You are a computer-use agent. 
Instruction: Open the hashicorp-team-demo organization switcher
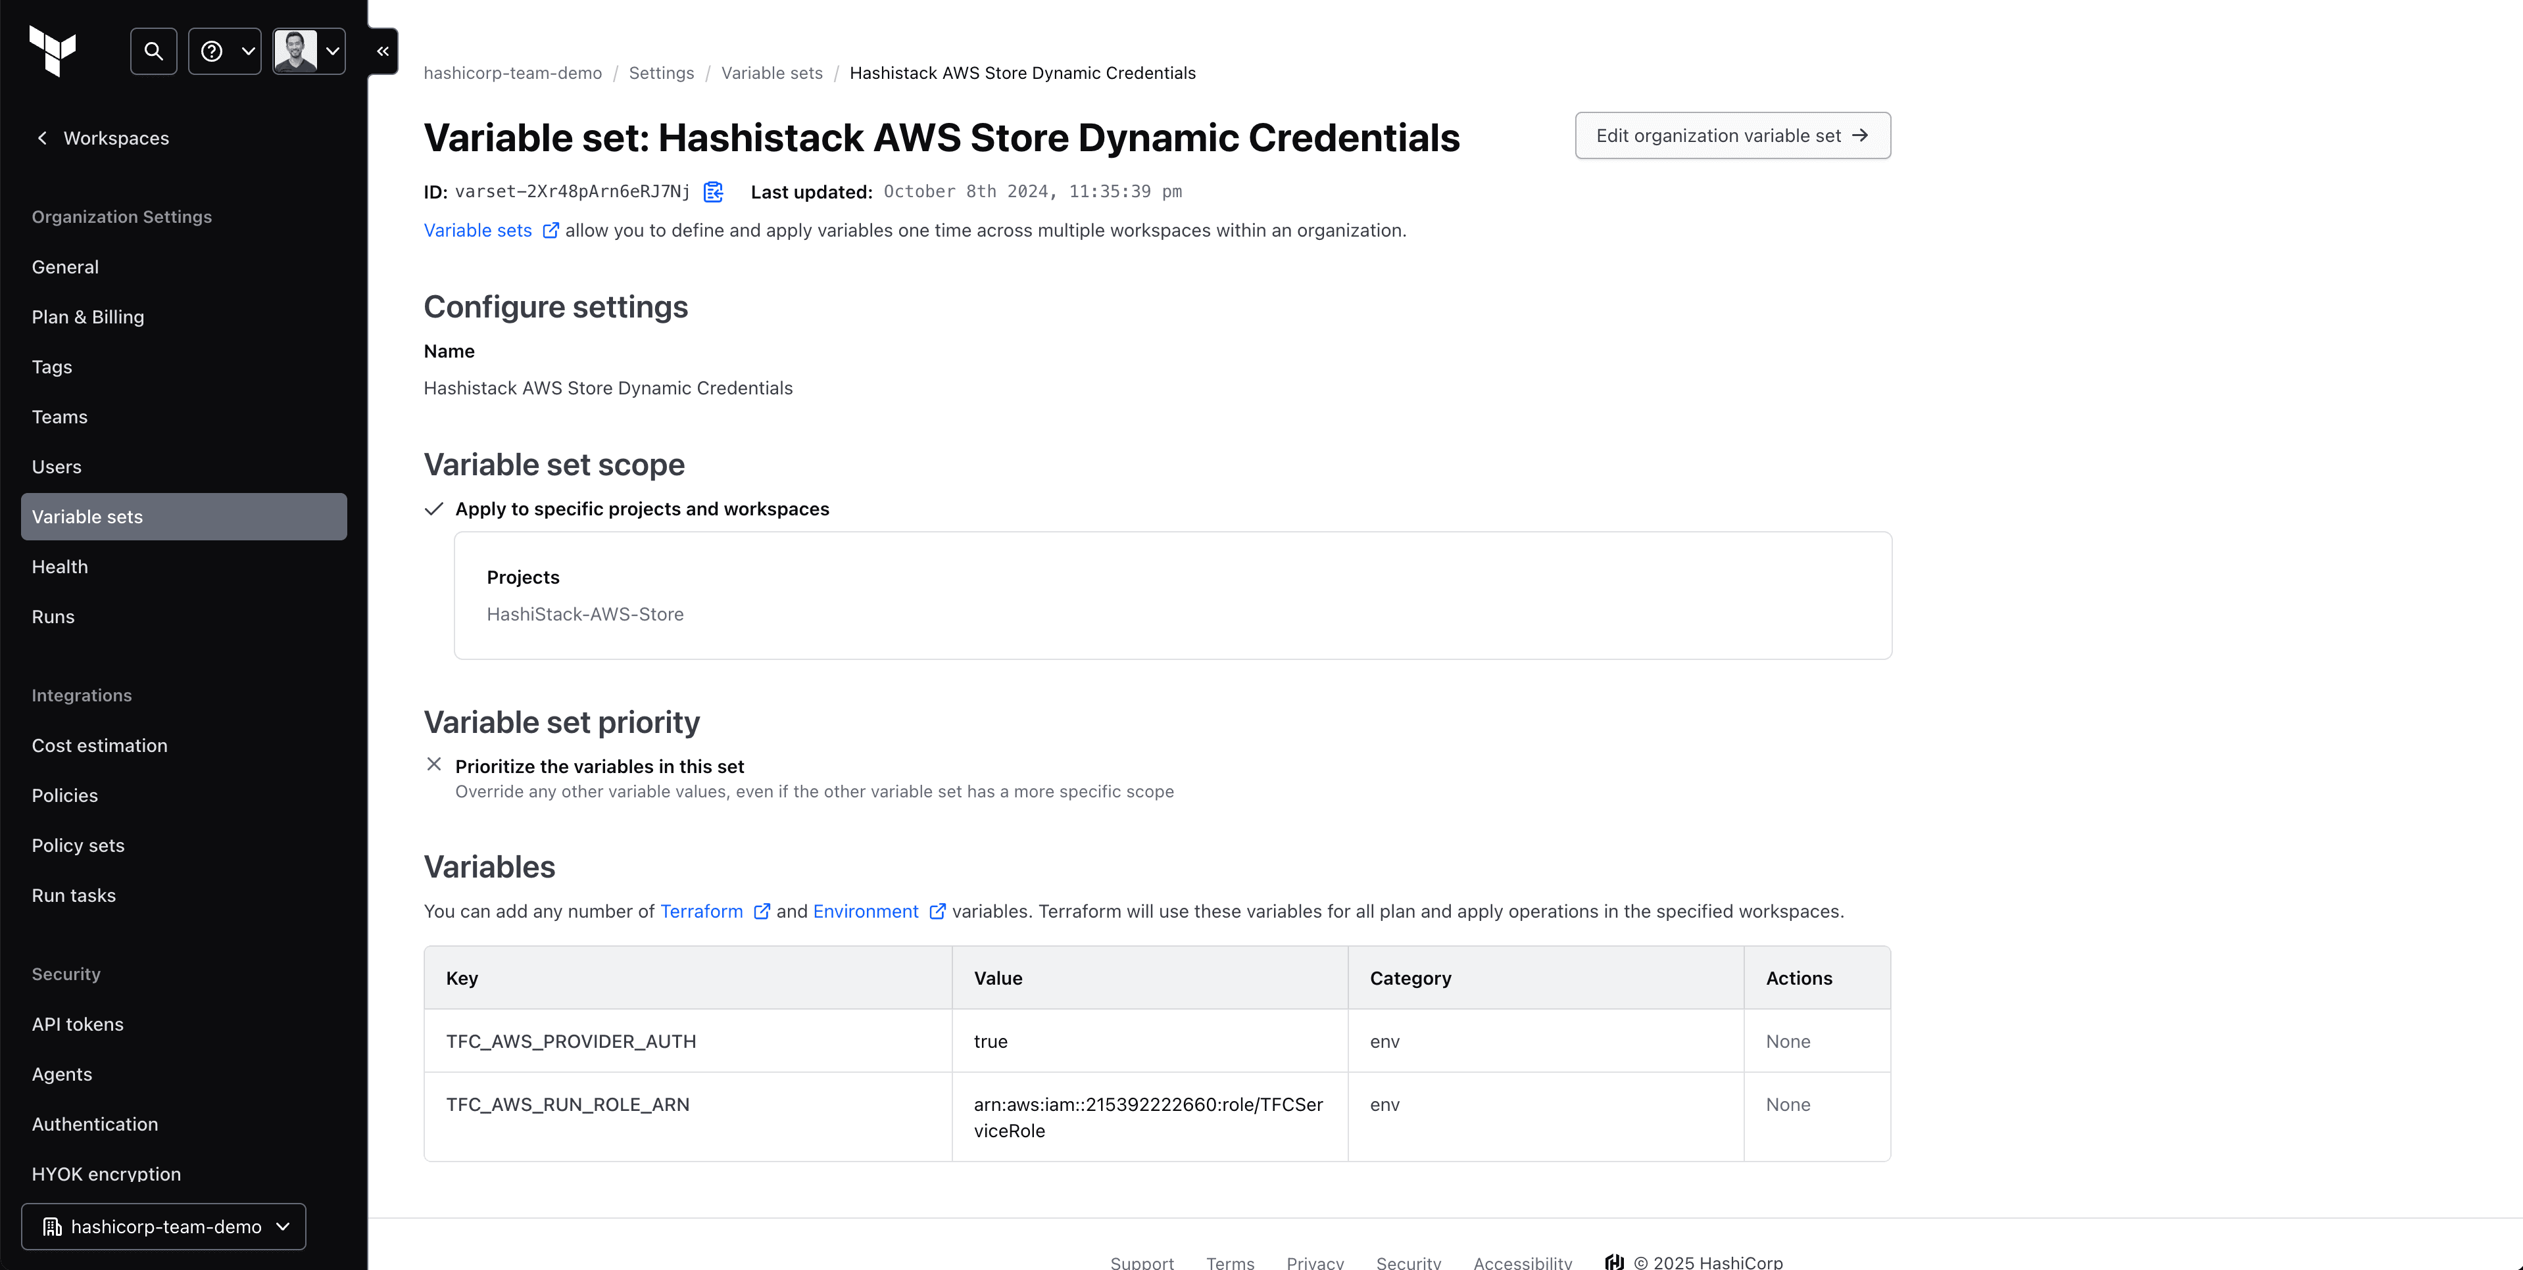tap(162, 1226)
